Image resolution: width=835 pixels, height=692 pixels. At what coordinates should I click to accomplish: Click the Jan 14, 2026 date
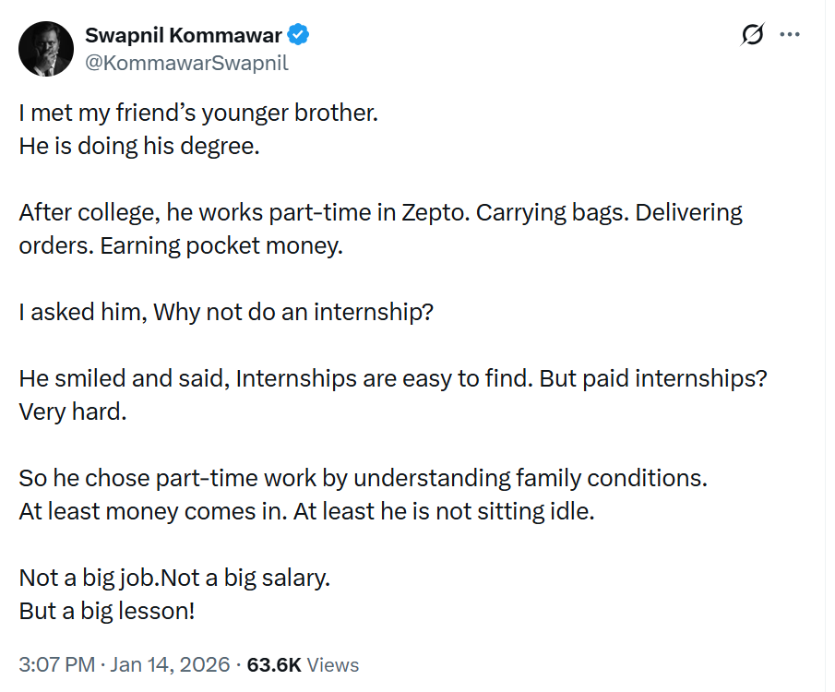(169, 664)
